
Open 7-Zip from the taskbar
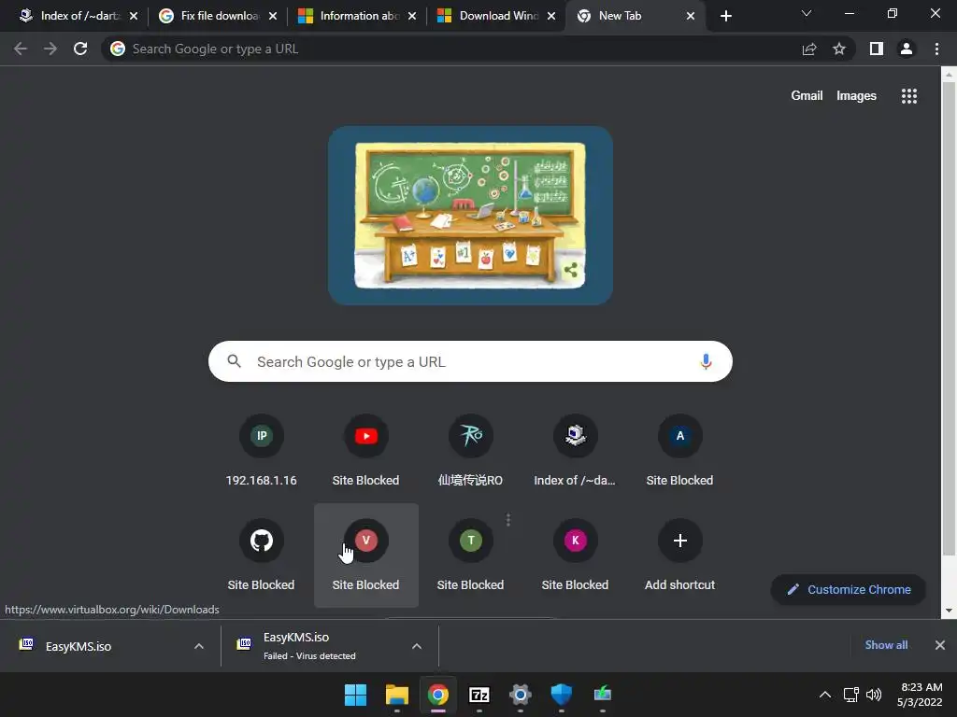pyautogui.click(x=479, y=695)
